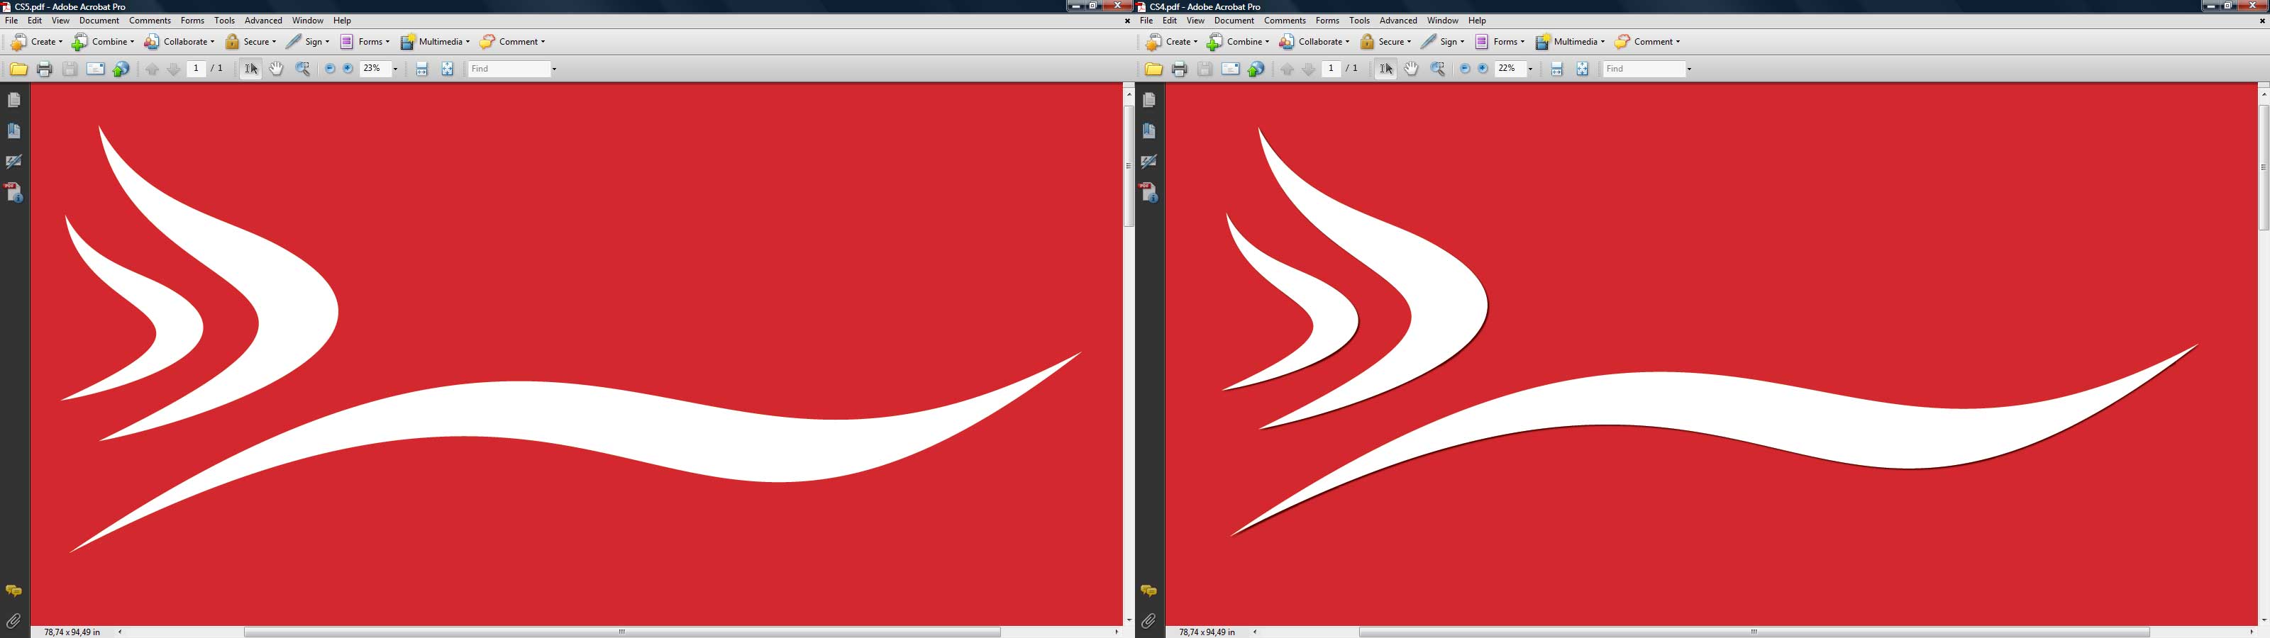Expand the Comment dropdown in CS4.pdf window
This screenshot has width=2270, height=638.
pos(1678,41)
